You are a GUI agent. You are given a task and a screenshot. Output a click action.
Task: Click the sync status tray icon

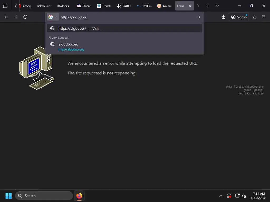click(x=229, y=196)
